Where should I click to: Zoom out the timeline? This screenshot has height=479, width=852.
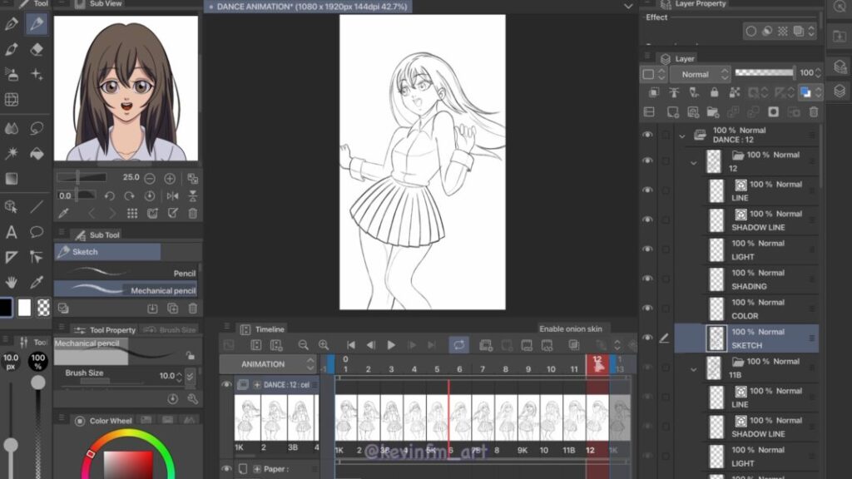click(x=303, y=345)
